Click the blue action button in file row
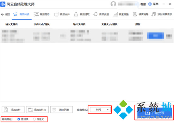This screenshot has width=174, height=123. click(155, 35)
